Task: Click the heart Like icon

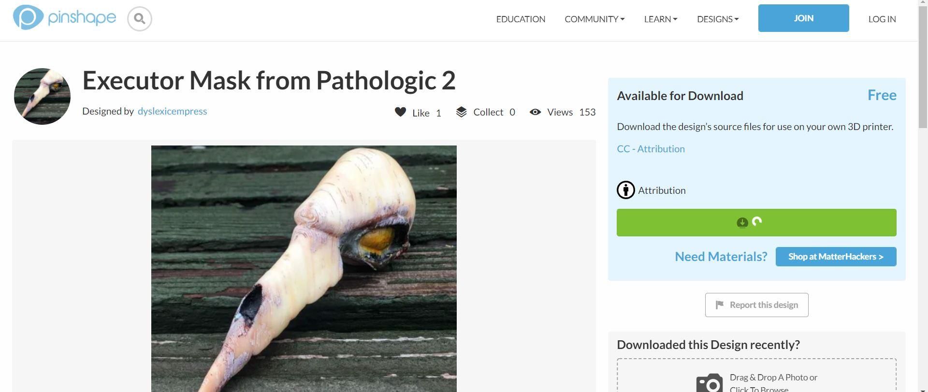Action: tap(401, 112)
